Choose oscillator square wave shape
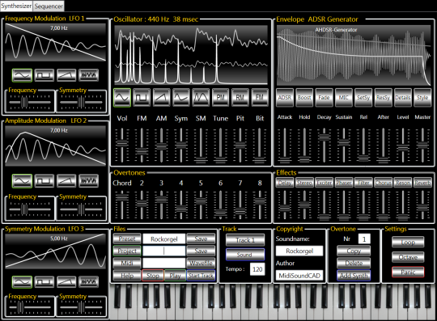Viewport: 437px width, 321px height. [x=142, y=98]
